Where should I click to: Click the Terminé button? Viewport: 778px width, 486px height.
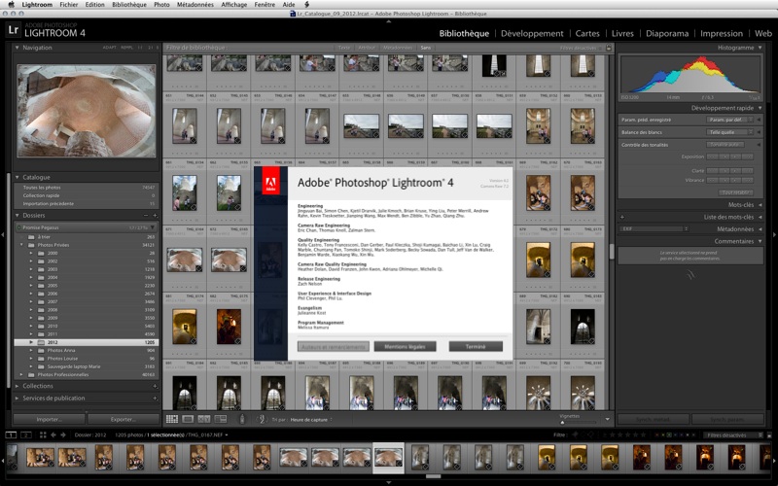pyautogui.click(x=476, y=346)
